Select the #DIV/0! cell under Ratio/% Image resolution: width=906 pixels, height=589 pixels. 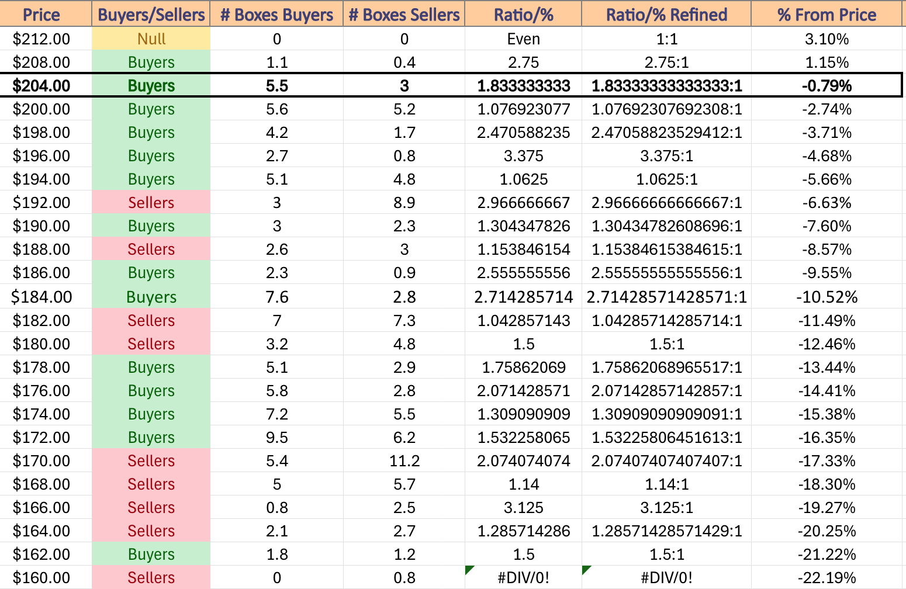tap(523, 577)
